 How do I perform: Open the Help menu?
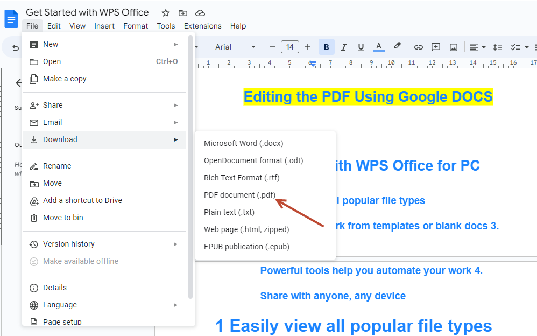[x=238, y=26]
